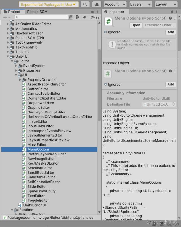The width and height of the screenshot is (181, 227).
Task: Click lower Add button beside Ignored
Action: coord(171,84)
